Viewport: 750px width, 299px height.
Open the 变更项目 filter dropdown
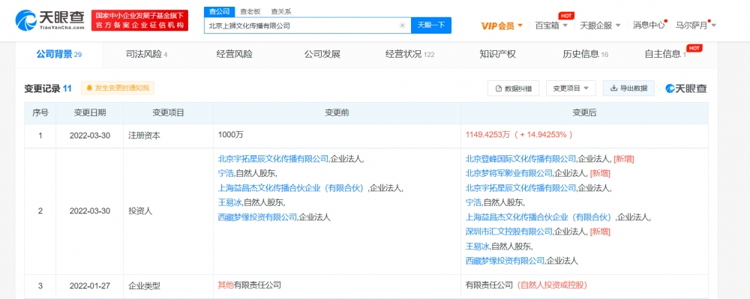571,88
